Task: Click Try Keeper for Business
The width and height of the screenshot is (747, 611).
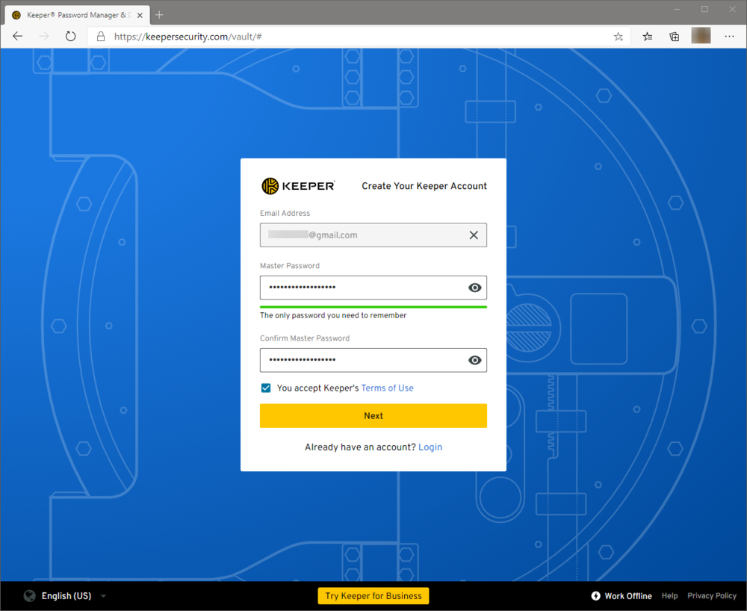Action: 373,596
